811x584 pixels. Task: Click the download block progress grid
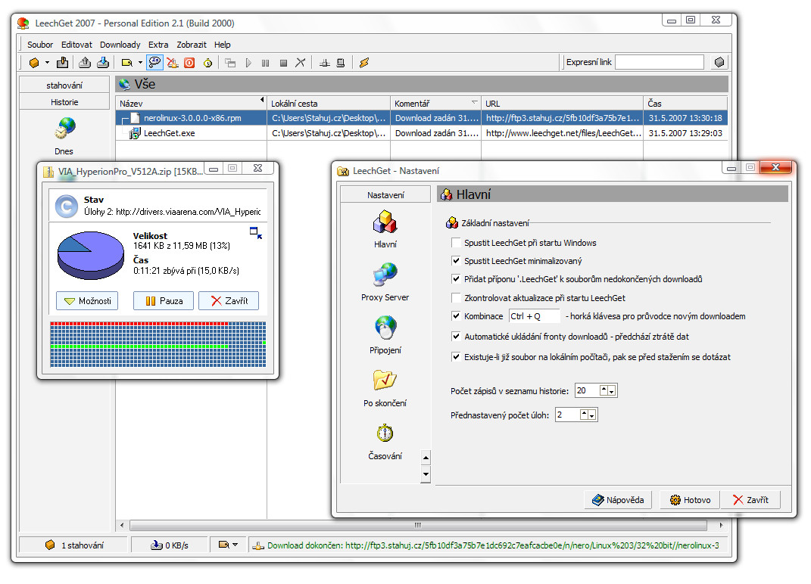click(158, 344)
